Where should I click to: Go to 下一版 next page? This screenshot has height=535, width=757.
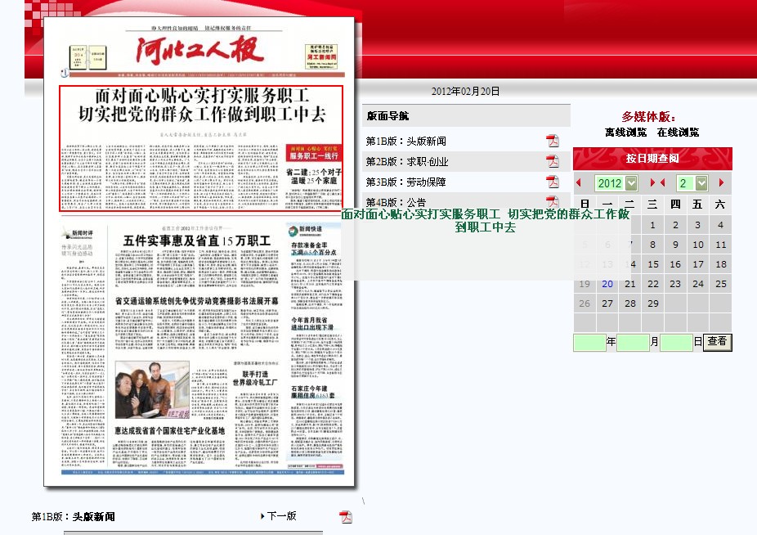pyautogui.click(x=280, y=516)
